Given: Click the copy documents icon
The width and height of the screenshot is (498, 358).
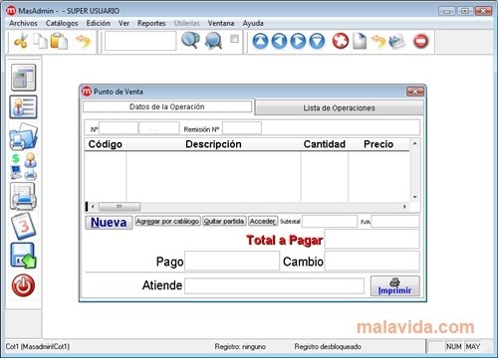Looking at the screenshot, I should [x=40, y=42].
